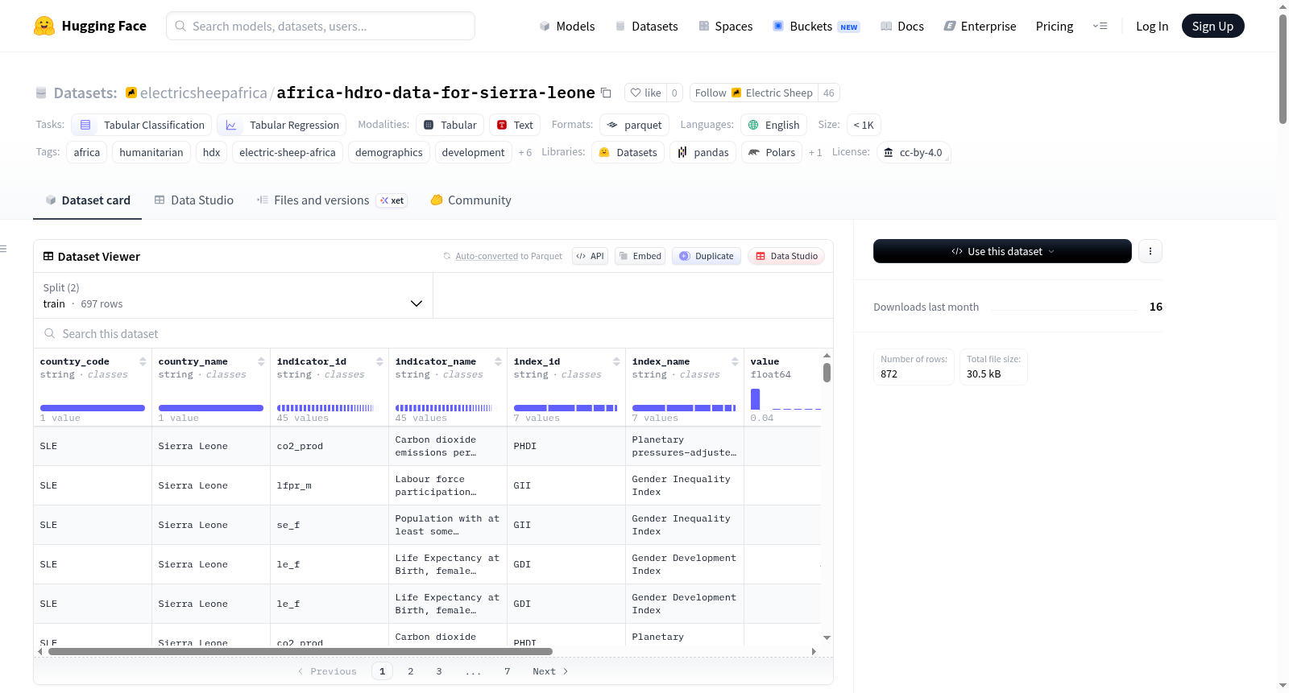Sort the index_id column
The width and height of the screenshot is (1289, 693).
(616, 361)
